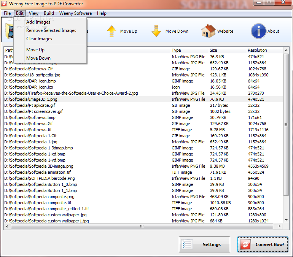Select row D:\Softpedia\Pt screensaver.gif
The width and height of the screenshot is (293, 257).
(x=143, y=111)
